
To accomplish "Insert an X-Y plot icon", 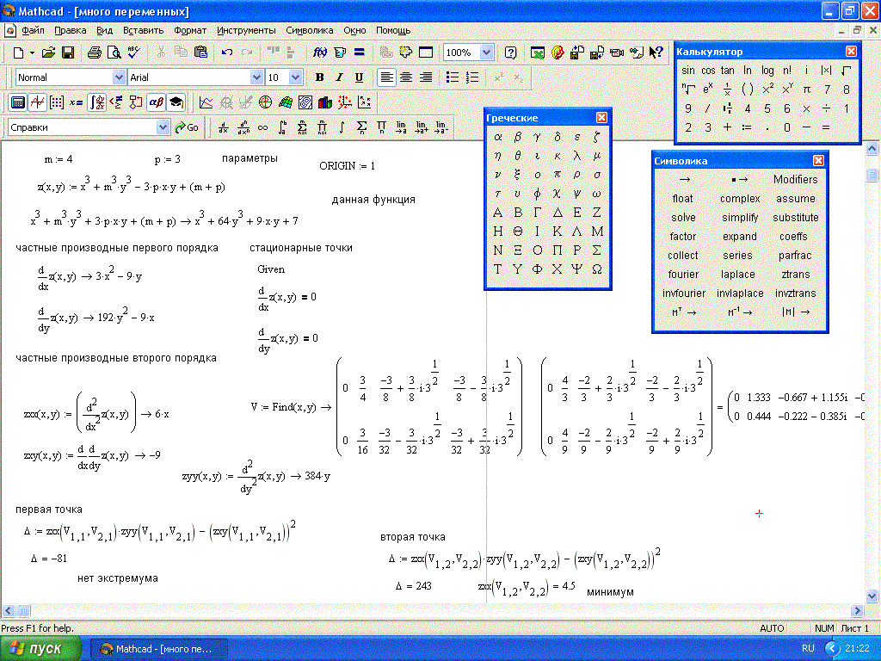I will click(x=206, y=102).
